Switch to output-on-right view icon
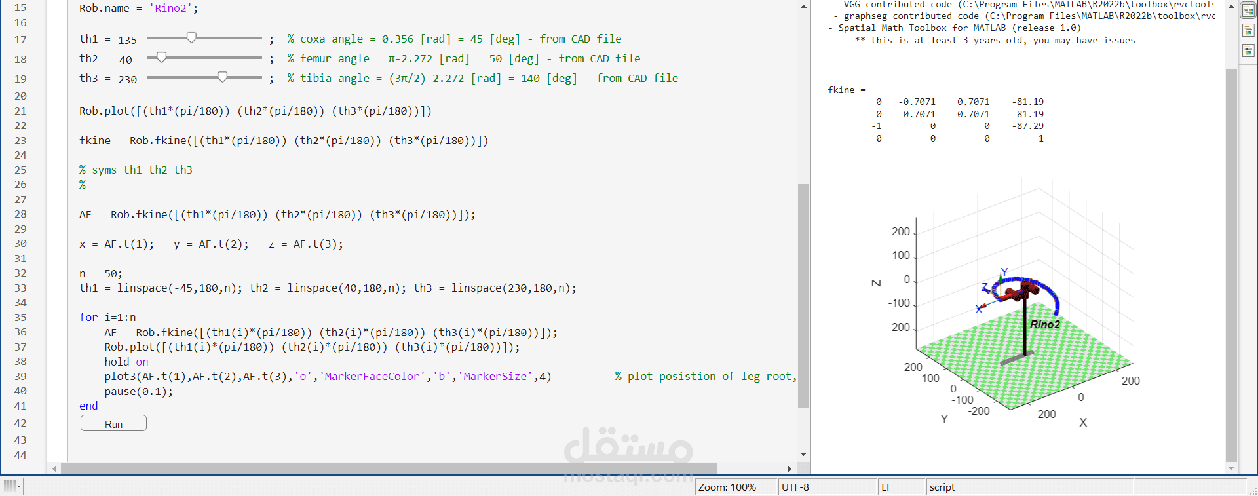This screenshot has height=496, width=1258. pyautogui.click(x=1248, y=11)
